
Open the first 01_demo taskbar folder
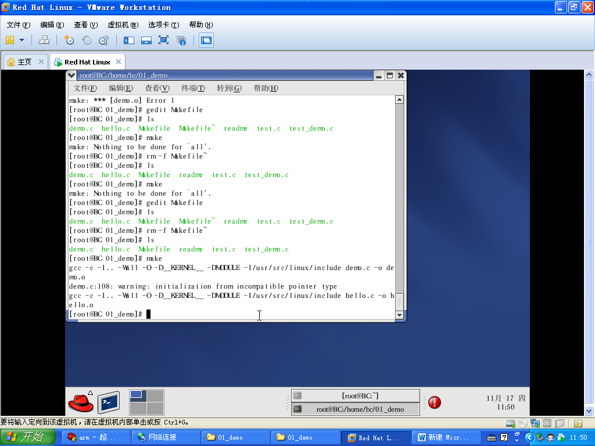click(x=236, y=438)
